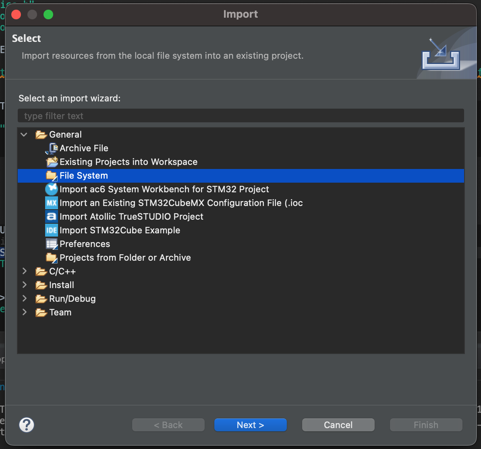Click the STM32CubeMX MX icon
This screenshot has height=449, width=481.
click(52, 203)
